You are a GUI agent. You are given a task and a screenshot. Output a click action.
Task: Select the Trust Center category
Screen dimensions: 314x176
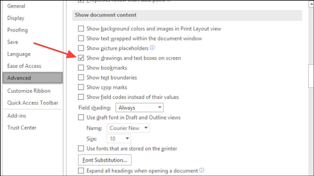pyautogui.click(x=22, y=128)
